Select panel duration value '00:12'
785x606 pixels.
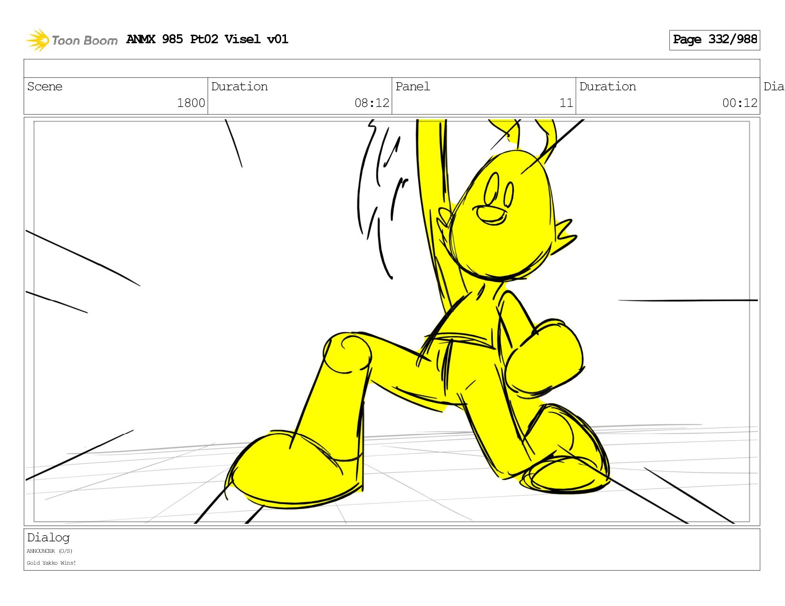(x=740, y=103)
